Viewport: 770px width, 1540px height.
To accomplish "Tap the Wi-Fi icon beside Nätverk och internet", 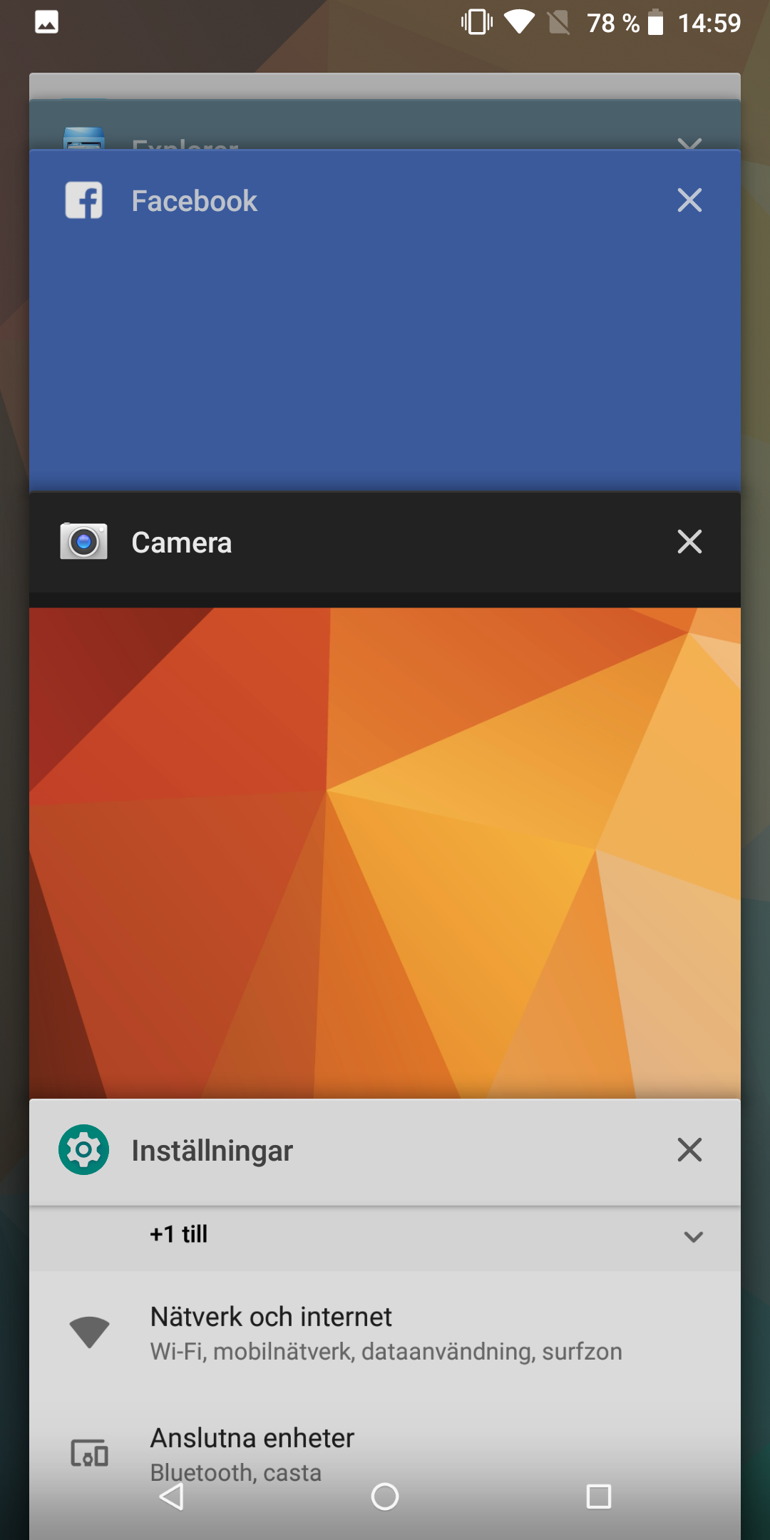I will click(89, 1332).
